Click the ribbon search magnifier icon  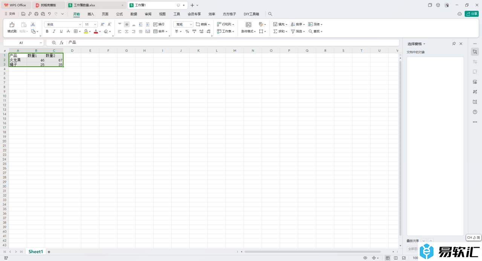pyautogui.click(x=270, y=14)
